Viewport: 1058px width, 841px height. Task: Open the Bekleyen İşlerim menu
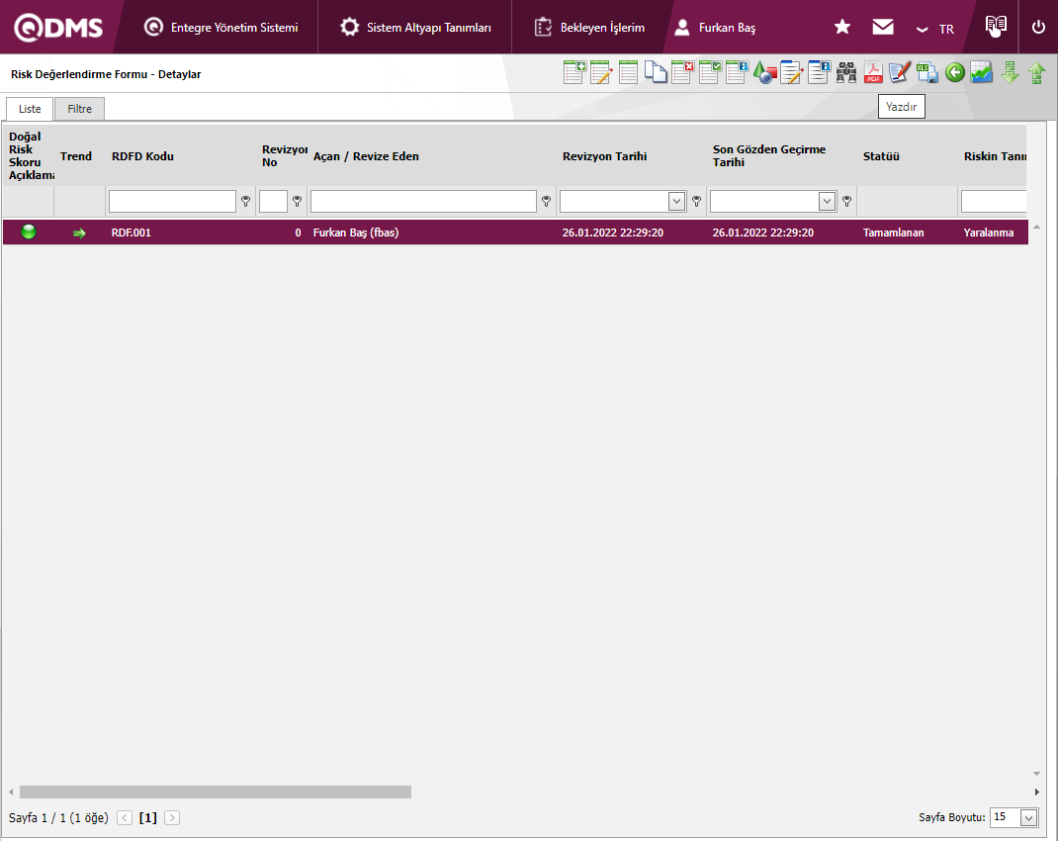pyautogui.click(x=590, y=28)
